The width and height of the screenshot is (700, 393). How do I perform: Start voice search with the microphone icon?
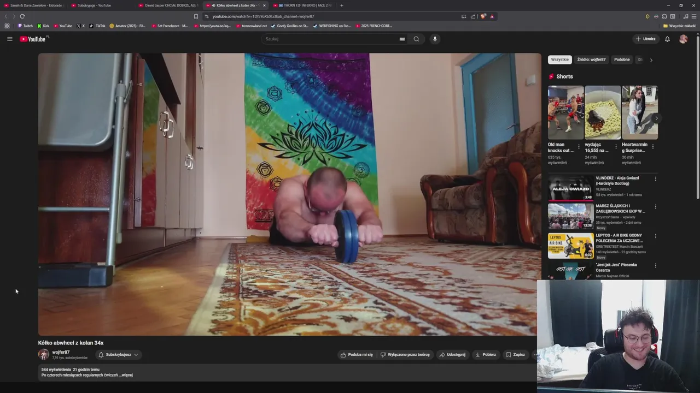tap(435, 39)
